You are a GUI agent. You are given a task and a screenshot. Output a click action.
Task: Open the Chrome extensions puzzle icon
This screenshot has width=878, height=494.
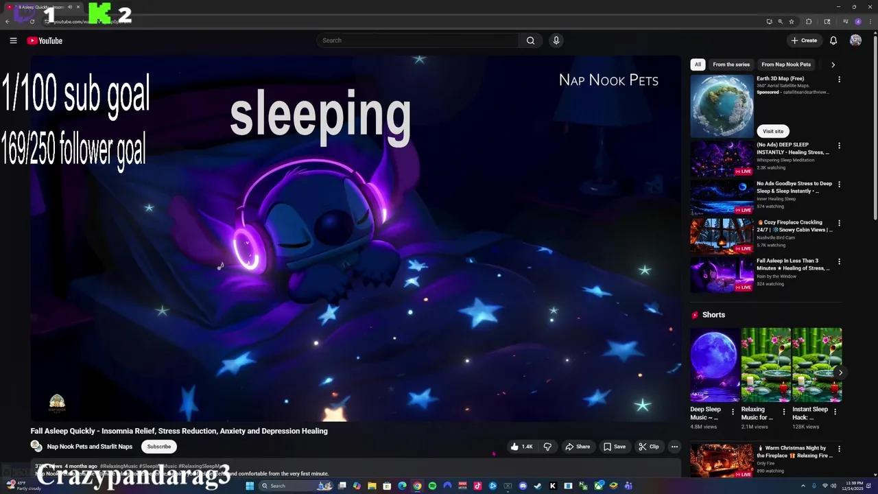coord(809,21)
